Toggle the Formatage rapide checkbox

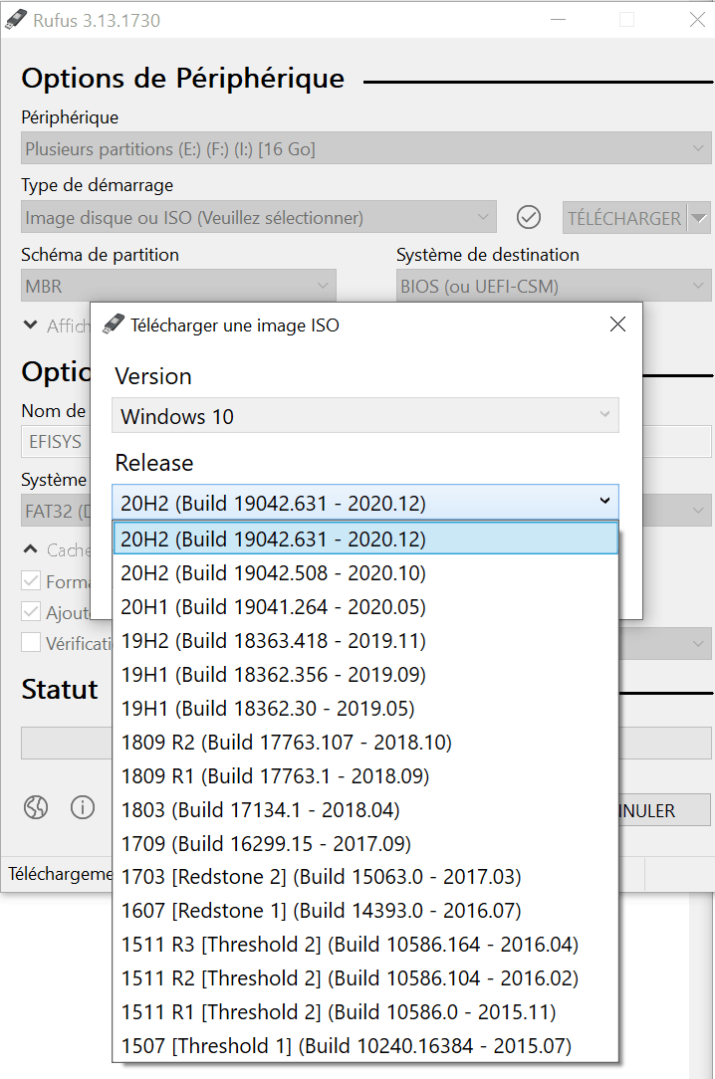coord(31,580)
